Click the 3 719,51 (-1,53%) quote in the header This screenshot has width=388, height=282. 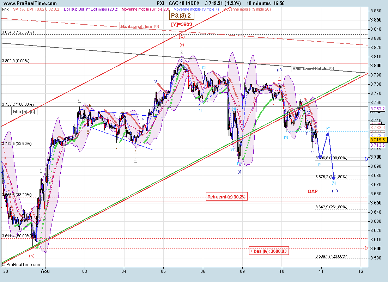(223, 4)
